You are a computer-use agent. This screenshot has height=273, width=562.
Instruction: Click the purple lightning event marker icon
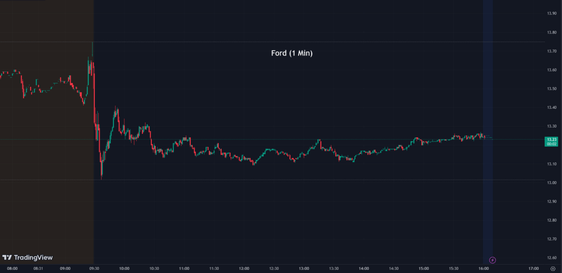click(x=492, y=260)
